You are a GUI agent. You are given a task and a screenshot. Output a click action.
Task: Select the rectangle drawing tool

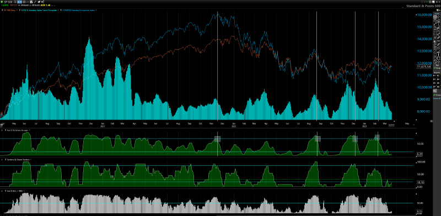(x=438, y=58)
